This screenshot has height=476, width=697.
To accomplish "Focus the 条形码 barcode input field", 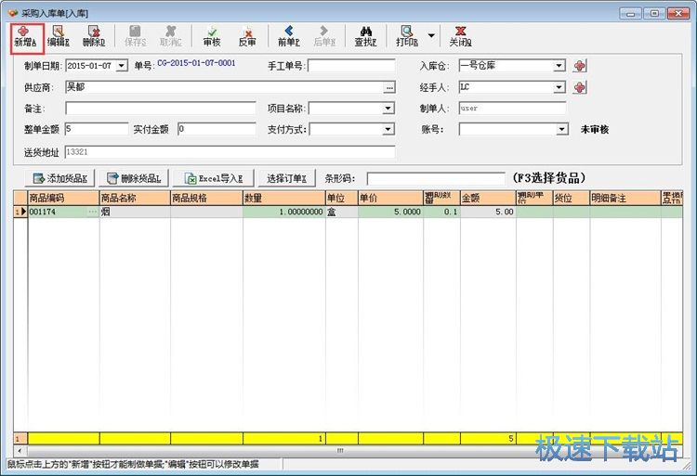I will [x=436, y=179].
